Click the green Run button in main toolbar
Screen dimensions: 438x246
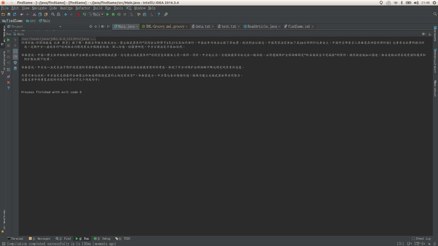click(x=108, y=14)
